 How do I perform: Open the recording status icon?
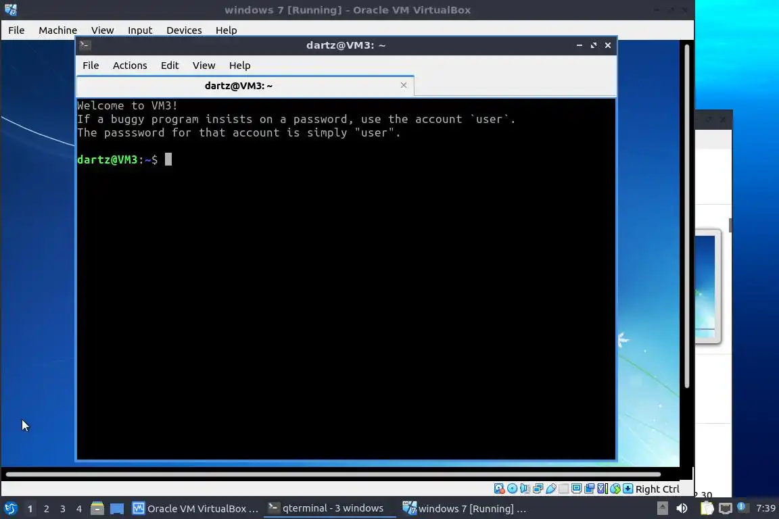point(589,489)
